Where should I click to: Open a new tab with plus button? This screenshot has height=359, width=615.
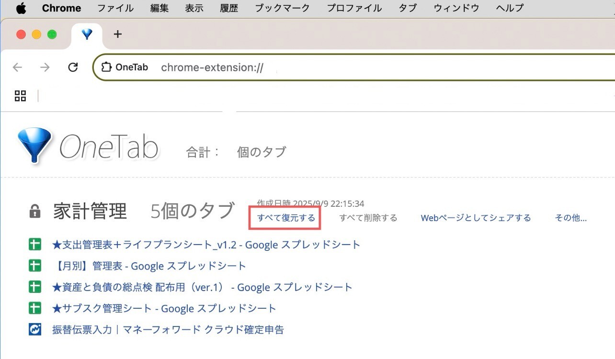pyautogui.click(x=118, y=34)
